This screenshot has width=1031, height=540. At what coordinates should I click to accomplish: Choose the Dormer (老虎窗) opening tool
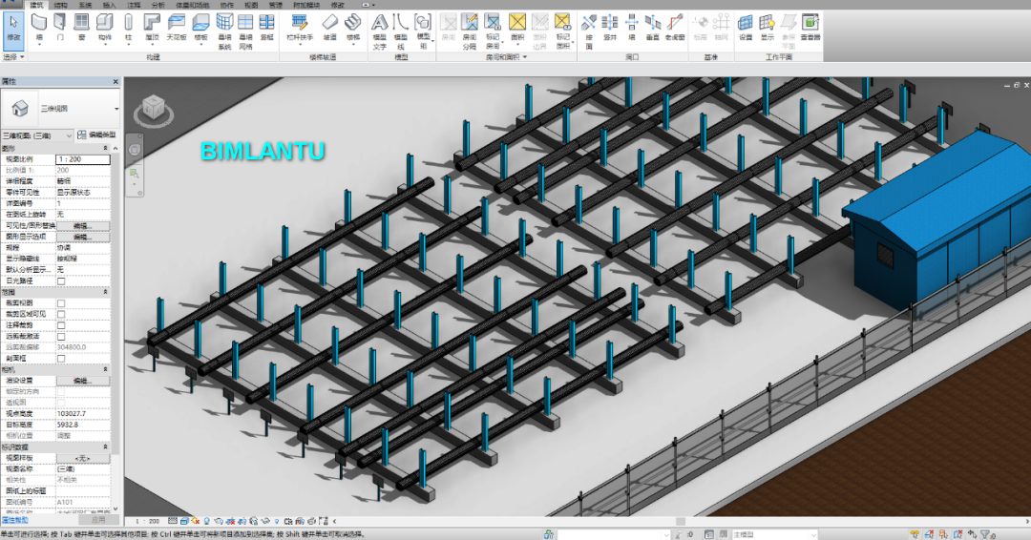[675, 29]
